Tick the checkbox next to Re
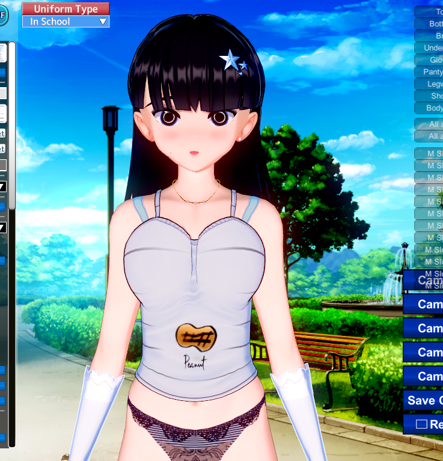443x461 pixels. (421, 424)
